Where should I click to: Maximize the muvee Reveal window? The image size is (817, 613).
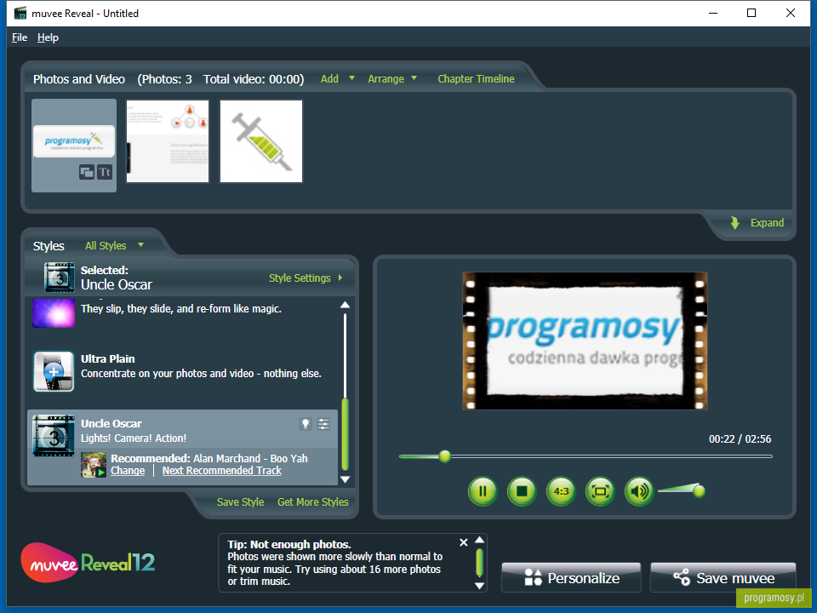coord(751,13)
